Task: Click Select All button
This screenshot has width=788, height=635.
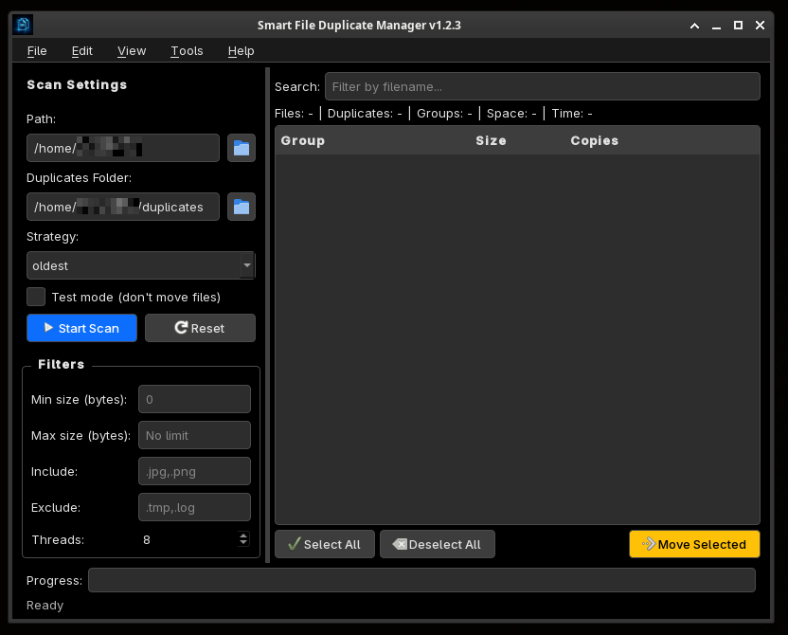Action: pos(325,544)
